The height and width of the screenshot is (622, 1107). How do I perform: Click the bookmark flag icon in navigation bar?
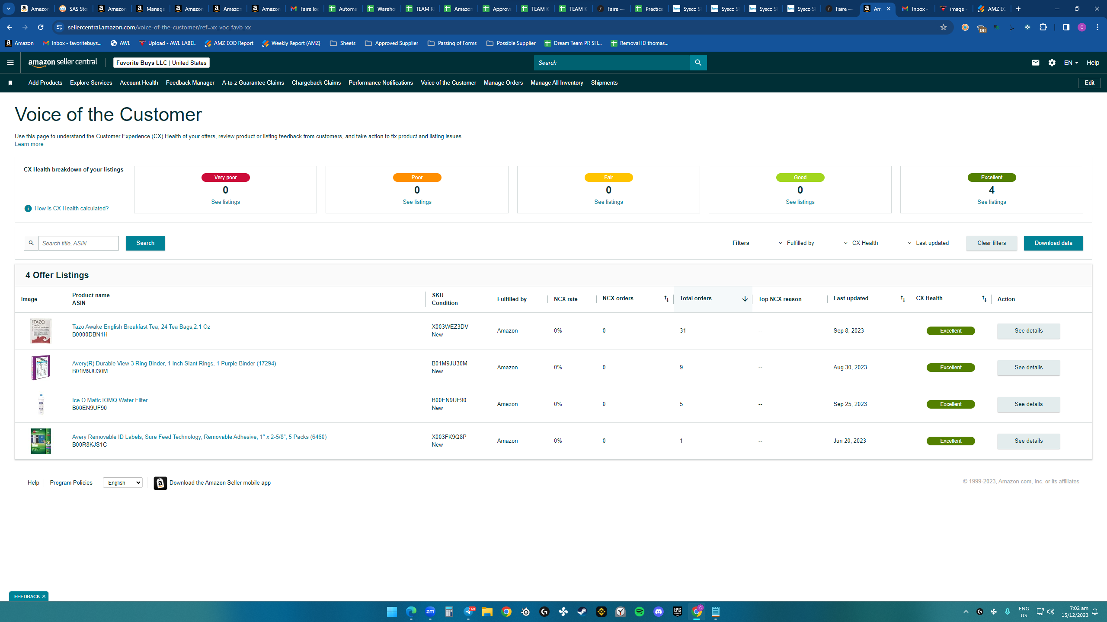click(10, 83)
